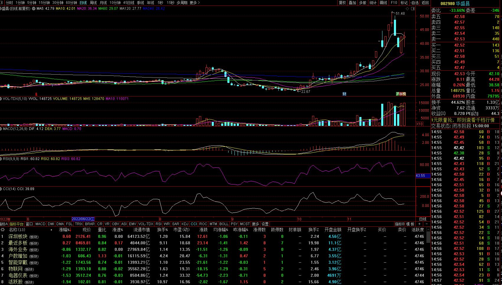Switch to the 5分钟 period
Image resolution: width=502 pixels, height=285 pixels.
click(x=32, y=3)
